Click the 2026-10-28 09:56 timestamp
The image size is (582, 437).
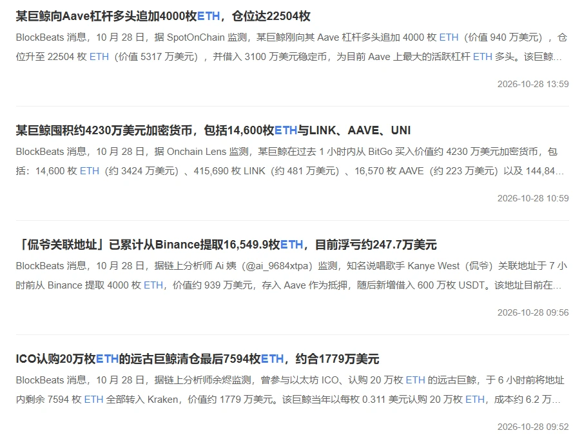533,312
